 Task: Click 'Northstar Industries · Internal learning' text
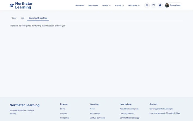[x=22, y=112]
